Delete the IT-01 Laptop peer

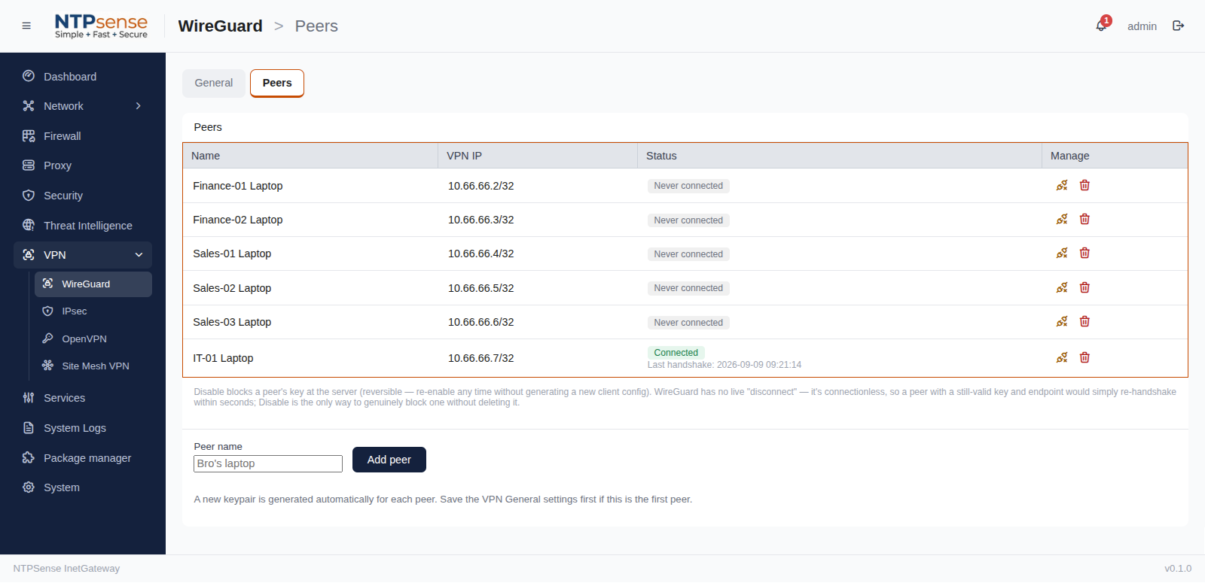coord(1084,357)
